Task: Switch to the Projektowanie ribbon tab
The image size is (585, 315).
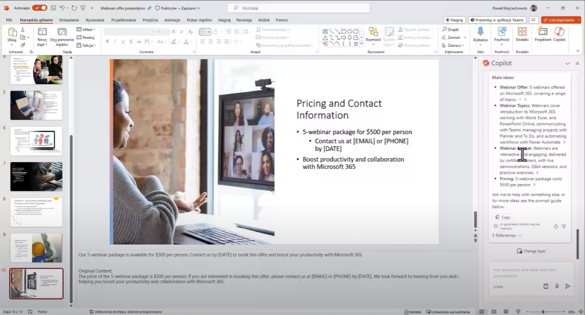Action: coord(124,20)
